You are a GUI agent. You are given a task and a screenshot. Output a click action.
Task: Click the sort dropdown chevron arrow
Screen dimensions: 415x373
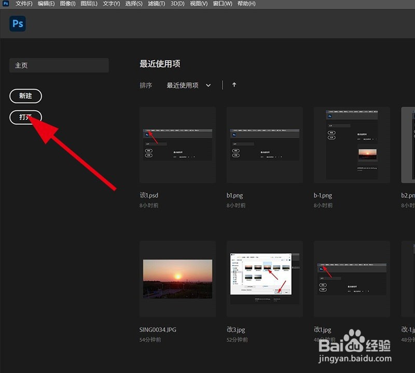pos(209,85)
